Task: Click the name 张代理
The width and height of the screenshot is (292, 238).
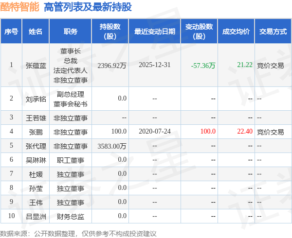Action: 36,146
